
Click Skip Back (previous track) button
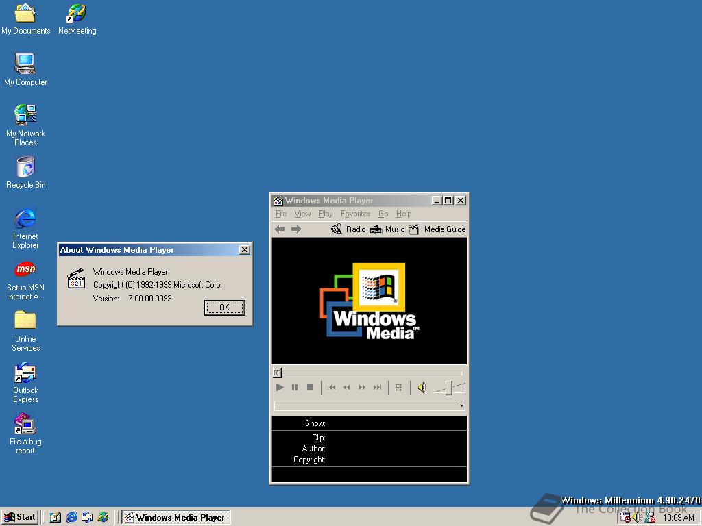(x=331, y=388)
